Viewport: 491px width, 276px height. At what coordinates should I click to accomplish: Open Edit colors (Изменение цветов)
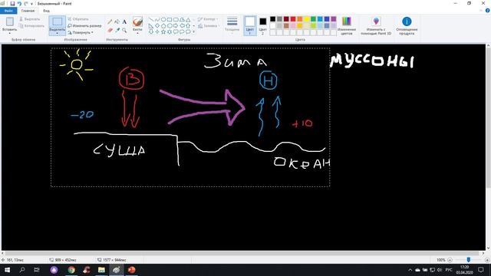(346, 25)
